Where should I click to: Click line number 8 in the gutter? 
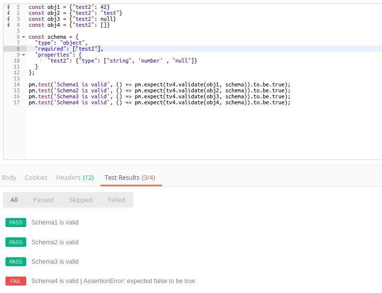pos(18,49)
